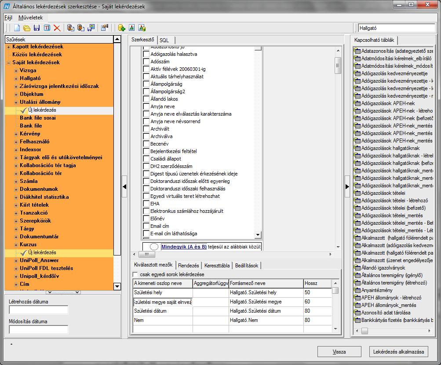Click the Létrehozás dátuma input field
The width and height of the screenshot is (441, 365).
[39, 310]
